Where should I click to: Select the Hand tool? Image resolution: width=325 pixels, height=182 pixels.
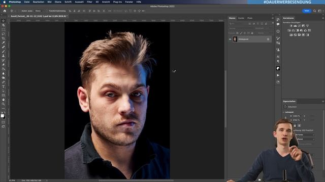pyautogui.click(x=4, y=100)
